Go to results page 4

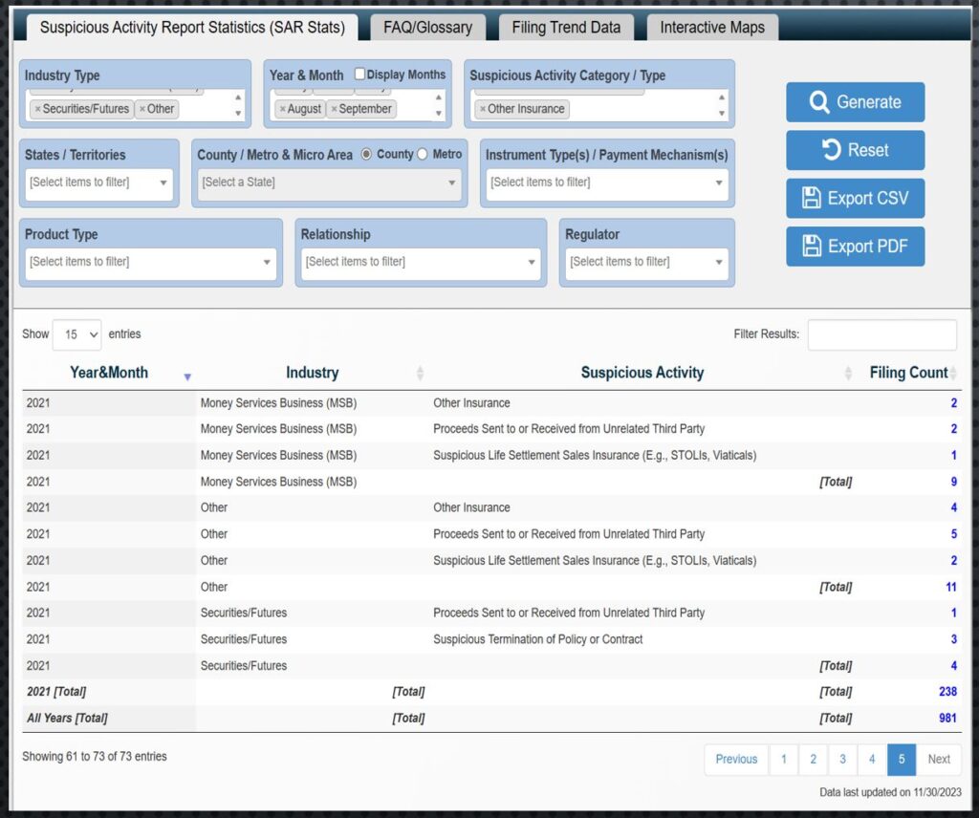[x=872, y=760]
